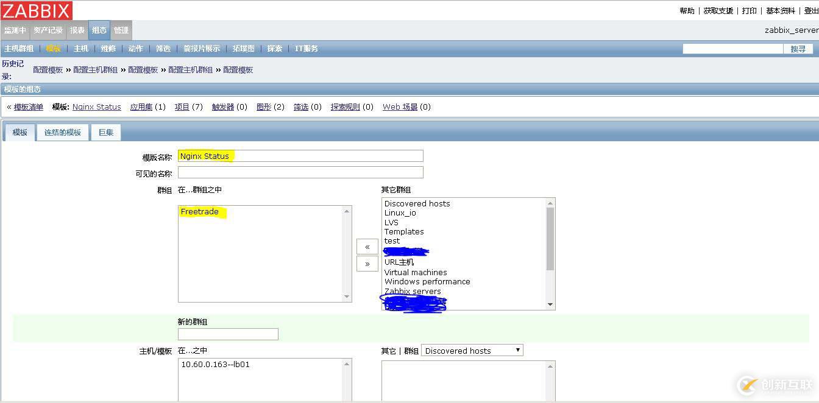Select Zabbix servers from the other groups list
The height and width of the screenshot is (403, 819).
[413, 291]
